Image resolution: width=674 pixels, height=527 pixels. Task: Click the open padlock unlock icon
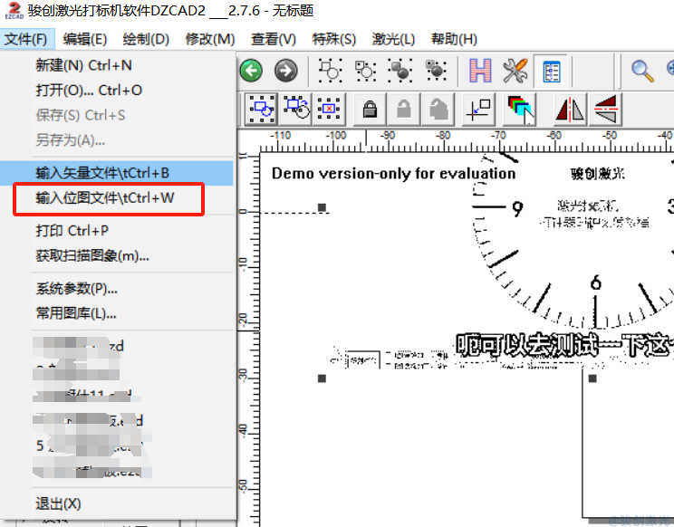point(404,109)
